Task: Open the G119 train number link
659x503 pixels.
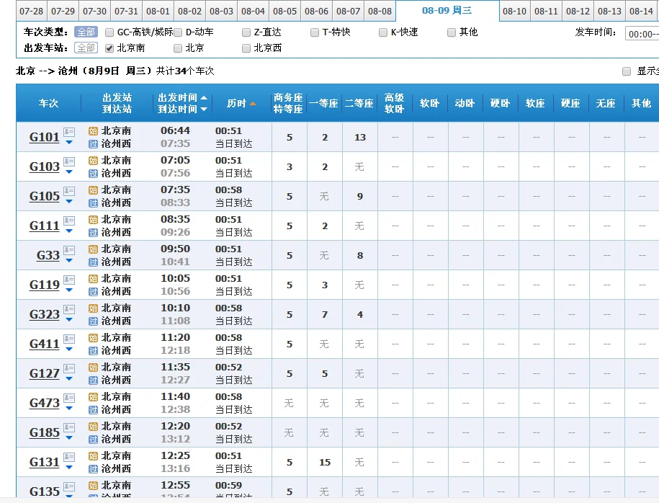Action: click(x=42, y=285)
